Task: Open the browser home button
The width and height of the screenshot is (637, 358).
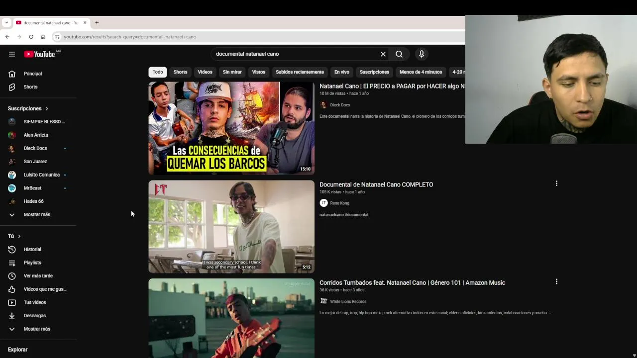Action: click(43, 37)
